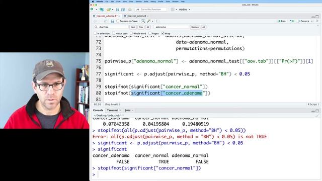Open the Source options dropdown arrow

pyautogui.click(x=312, y=21)
